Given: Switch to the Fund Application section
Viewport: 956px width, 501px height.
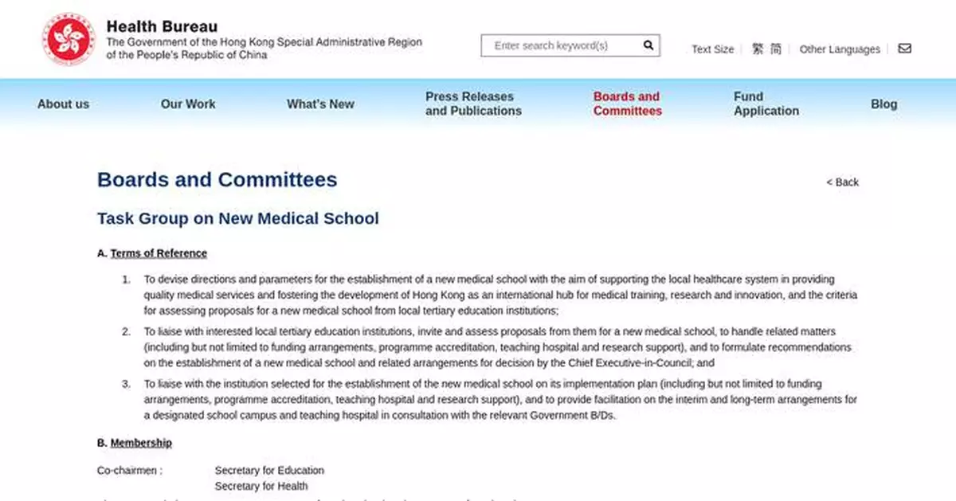Looking at the screenshot, I should click(766, 104).
